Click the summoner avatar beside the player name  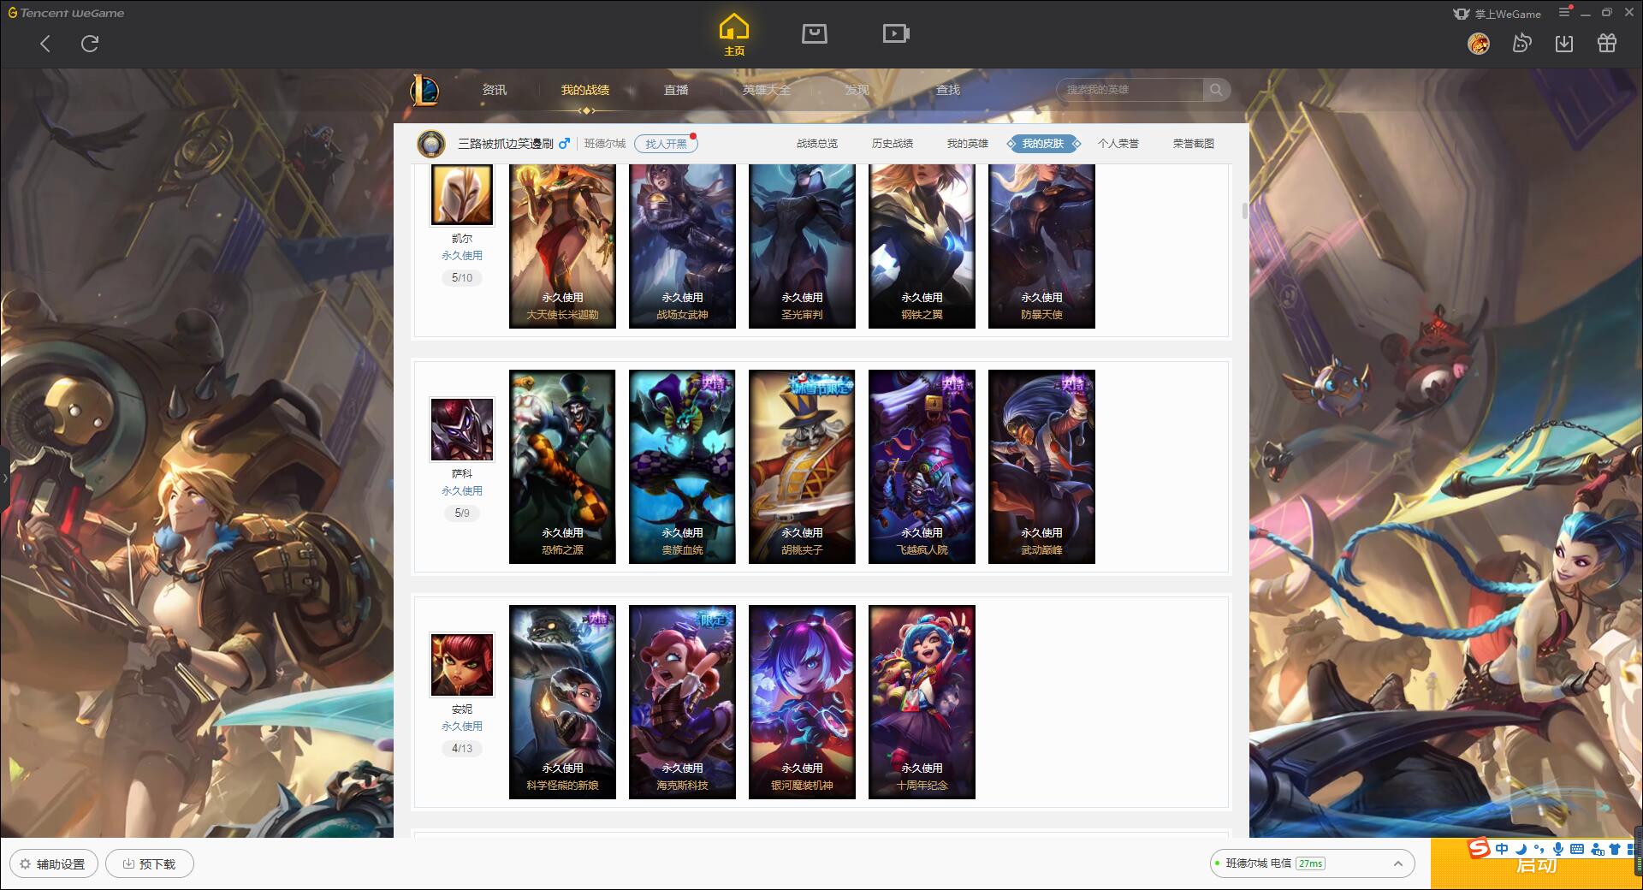click(431, 144)
